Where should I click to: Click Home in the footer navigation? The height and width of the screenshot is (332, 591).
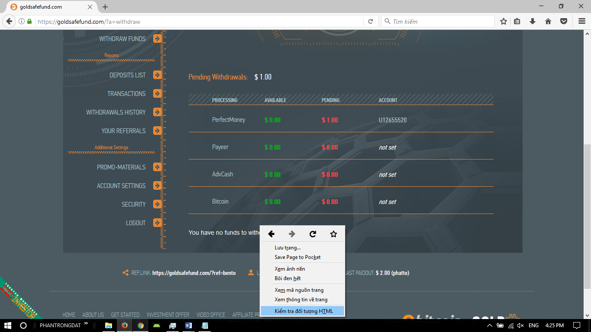point(69,315)
